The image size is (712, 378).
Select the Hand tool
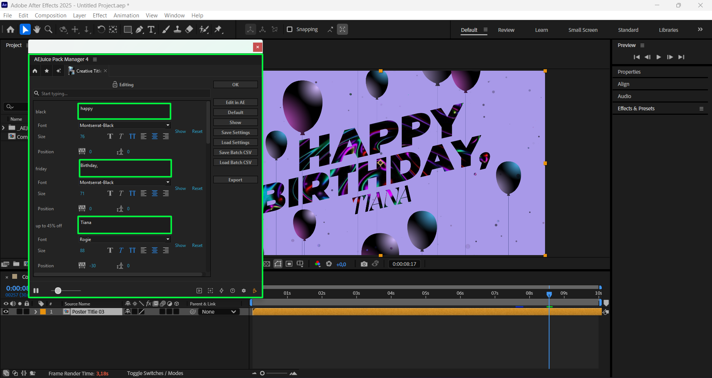(x=36, y=30)
